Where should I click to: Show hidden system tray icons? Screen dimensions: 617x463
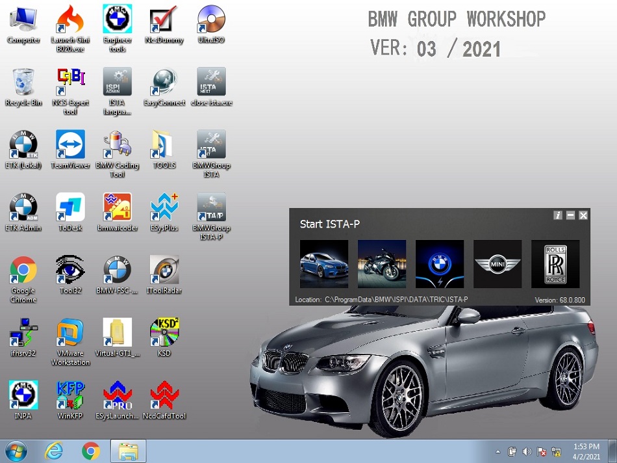tap(497, 451)
